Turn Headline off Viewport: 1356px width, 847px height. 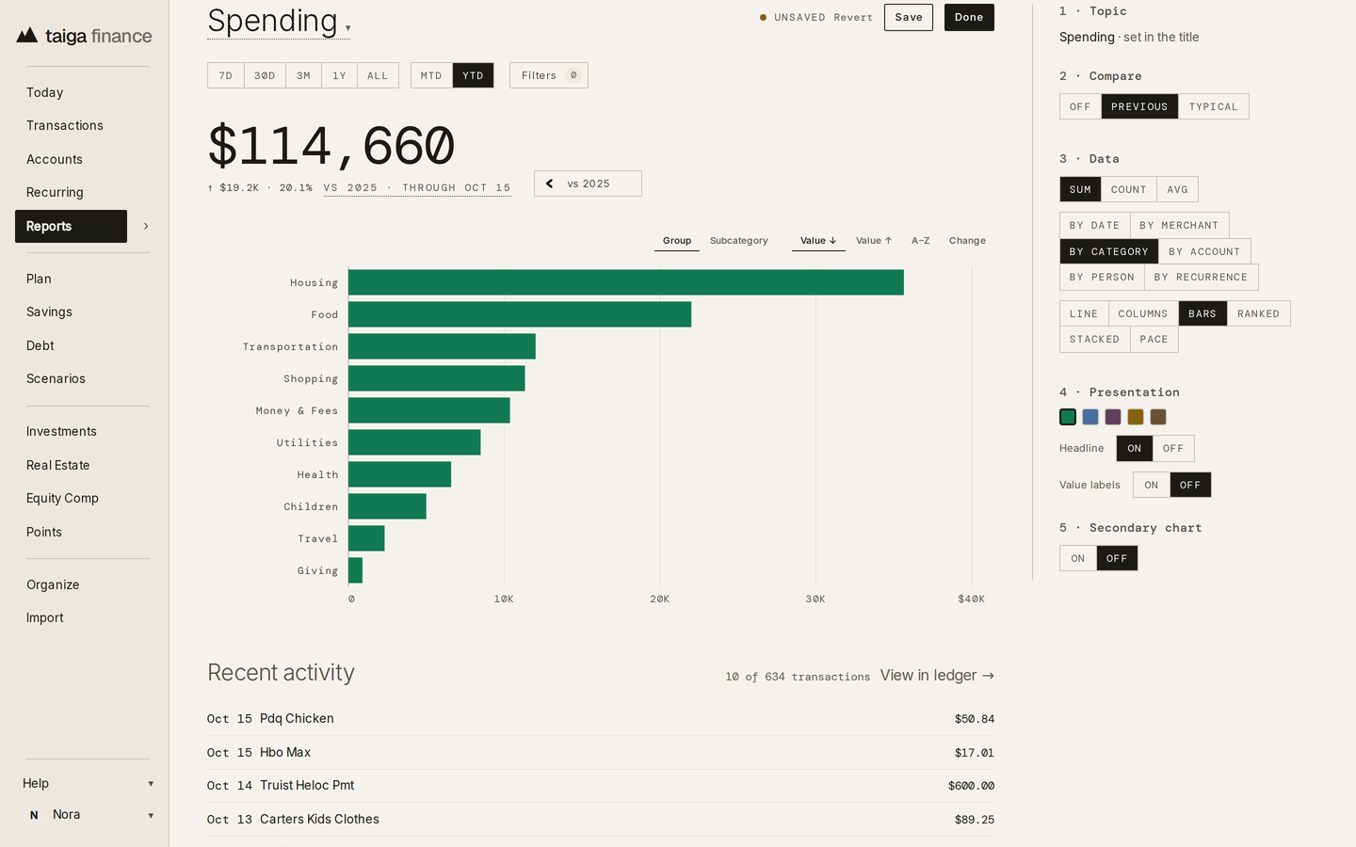tap(1173, 448)
